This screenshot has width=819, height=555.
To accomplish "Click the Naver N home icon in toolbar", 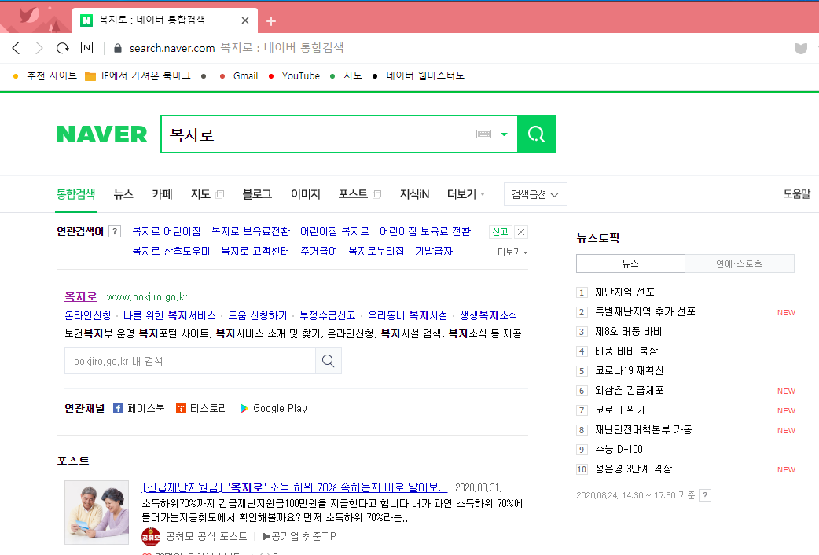I will (x=86, y=47).
